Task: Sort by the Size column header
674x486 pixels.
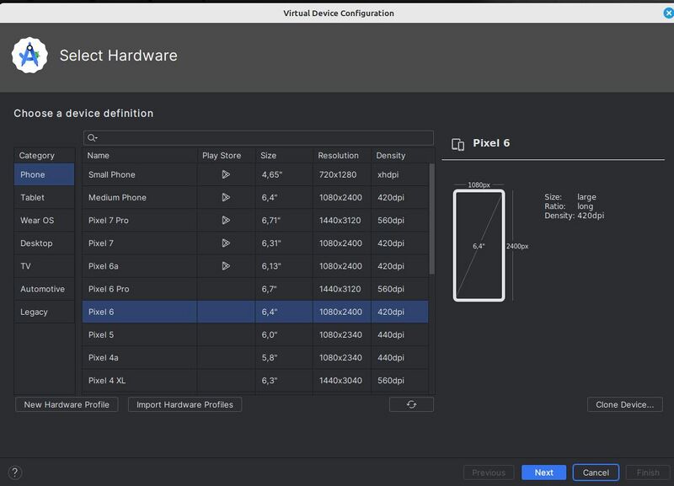Action: pyautogui.click(x=284, y=155)
